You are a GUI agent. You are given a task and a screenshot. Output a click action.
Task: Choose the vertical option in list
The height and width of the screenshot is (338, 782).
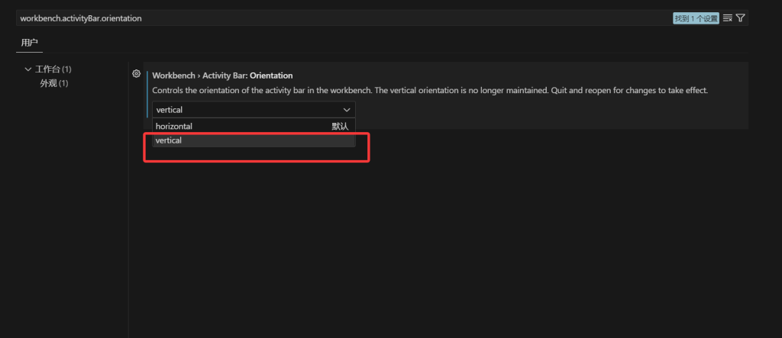coord(169,140)
